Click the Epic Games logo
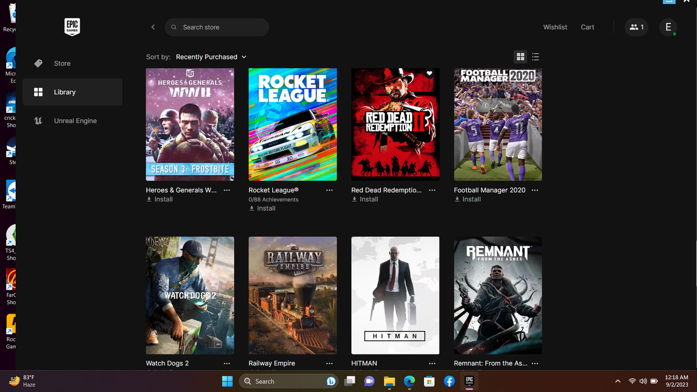Screen dimensions: 697x392 (x=72, y=27)
